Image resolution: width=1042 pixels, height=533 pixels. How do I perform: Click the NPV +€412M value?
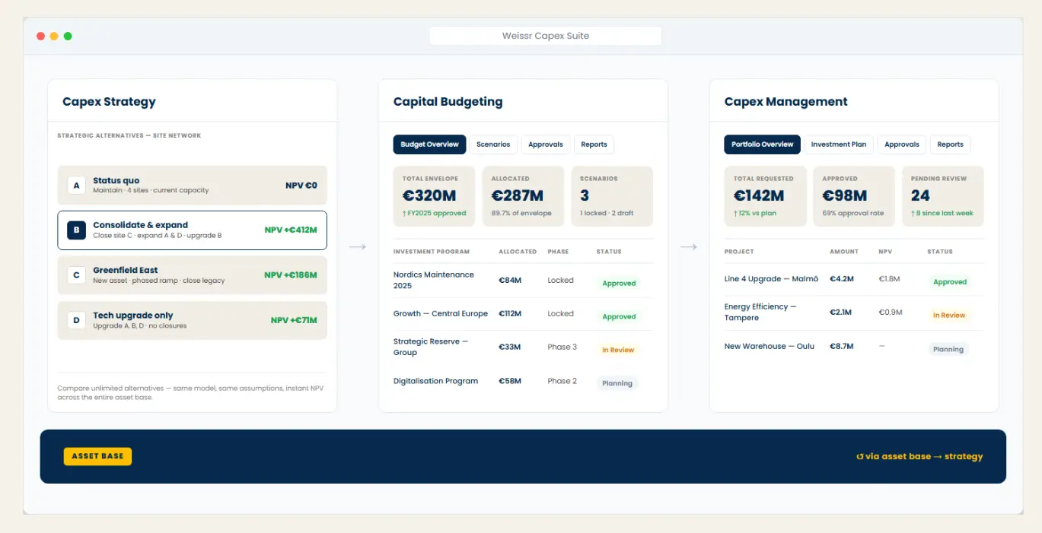point(291,230)
